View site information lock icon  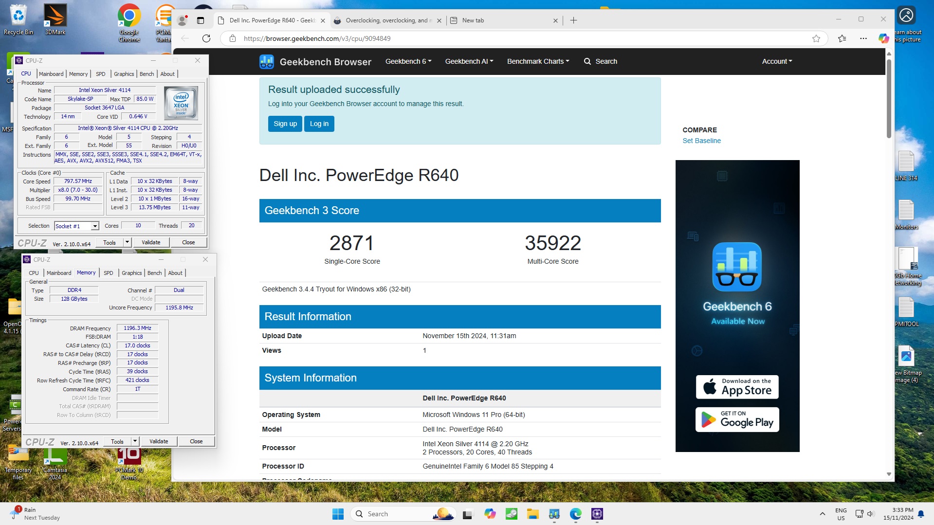[233, 38]
